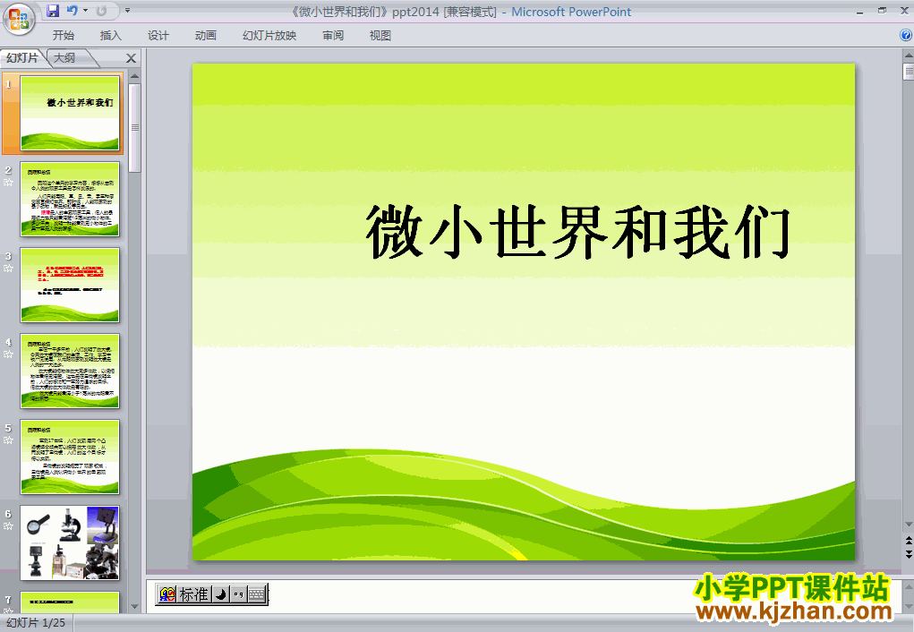This screenshot has width=914, height=632.
Task: Select slide 6 thumbnail with microscope images
Action: 70,542
